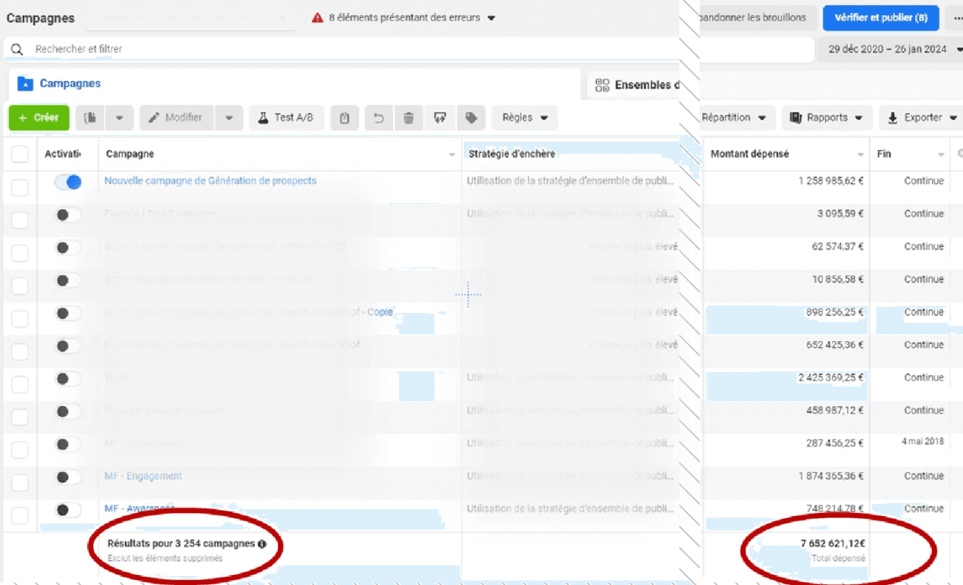Click the tag label icon
The height and width of the screenshot is (585, 963).
471,117
